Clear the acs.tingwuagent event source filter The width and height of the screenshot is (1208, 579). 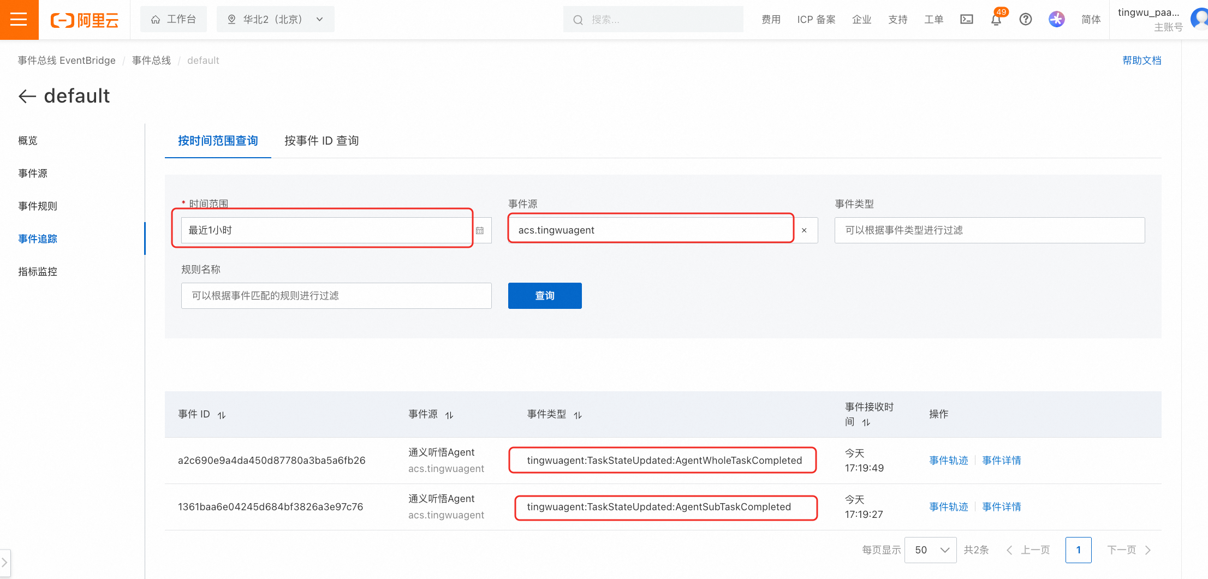click(x=804, y=230)
